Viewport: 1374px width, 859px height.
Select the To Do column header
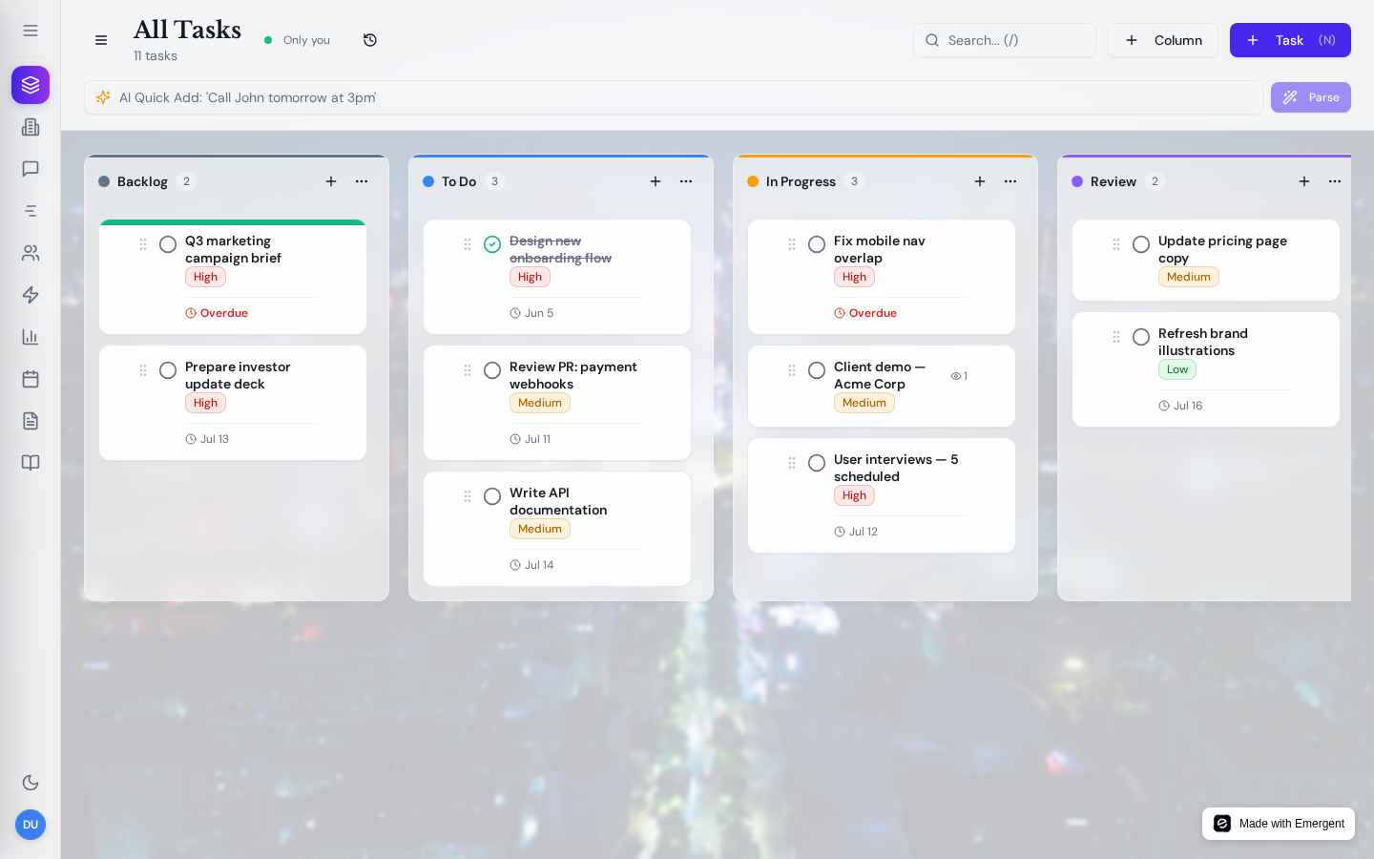(x=459, y=181)
